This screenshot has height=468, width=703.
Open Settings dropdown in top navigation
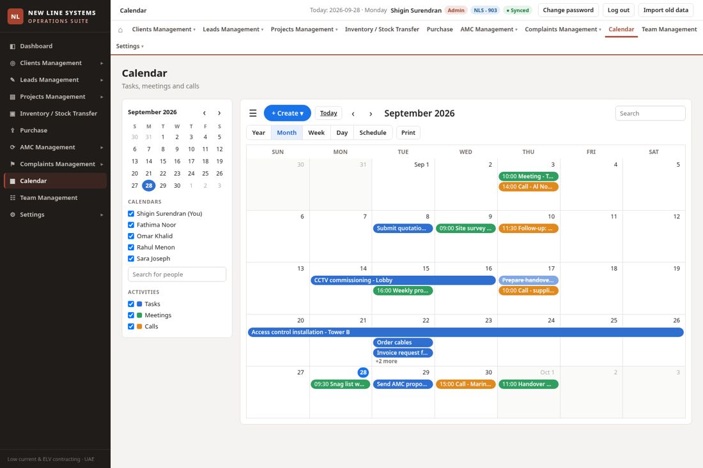130,46
